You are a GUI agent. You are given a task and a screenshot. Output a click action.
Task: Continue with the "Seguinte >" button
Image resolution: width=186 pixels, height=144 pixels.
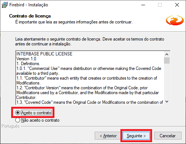click(x=136, y=136)
